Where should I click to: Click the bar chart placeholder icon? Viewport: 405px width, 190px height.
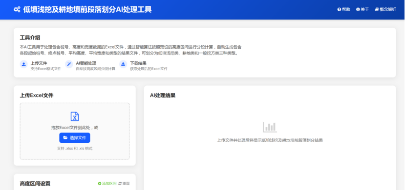tap(270, 127)
